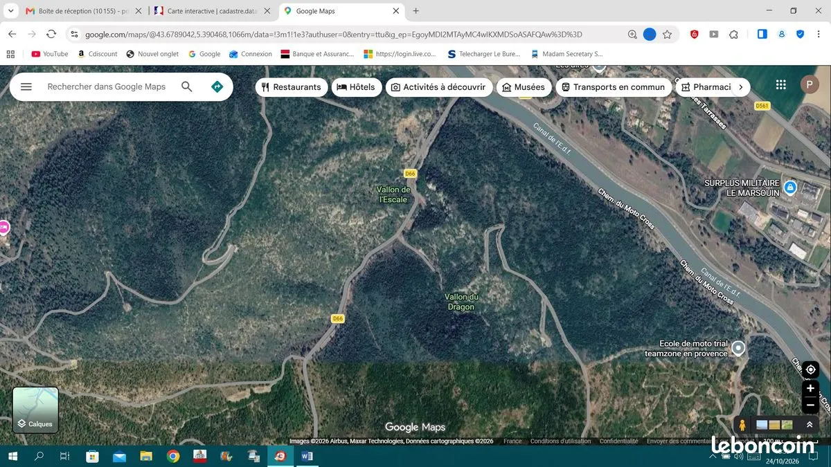Open Word from the Windows taskbar
The height and width of the screenshot is (467, 831).
coord(307,456)
